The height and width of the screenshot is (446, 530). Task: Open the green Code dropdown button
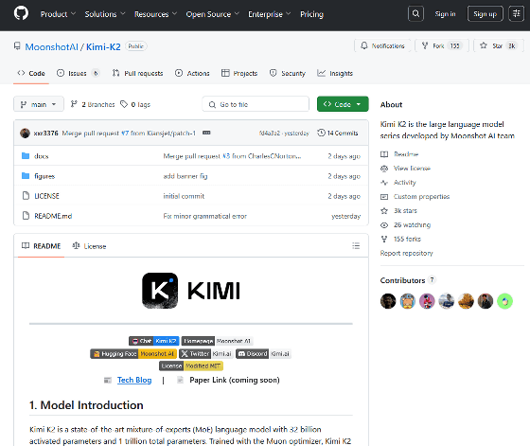tap(343, 104)
